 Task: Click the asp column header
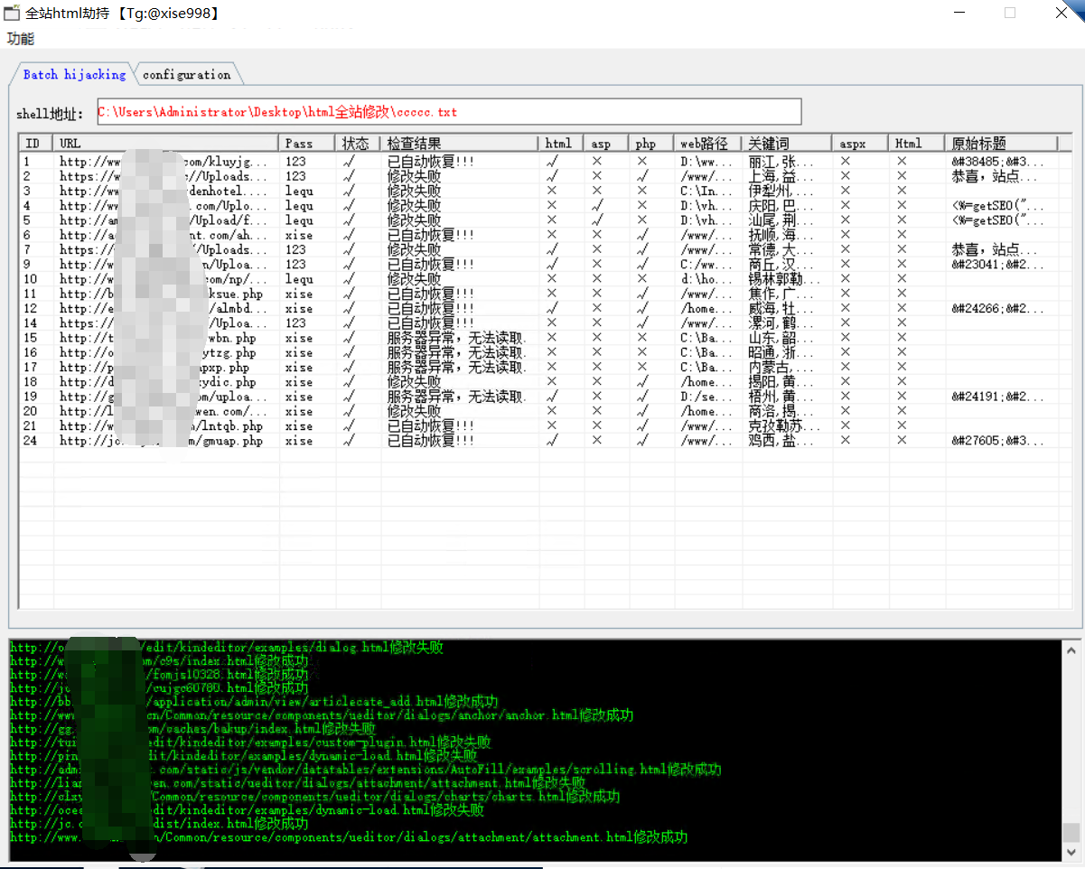tap(606, 143)
